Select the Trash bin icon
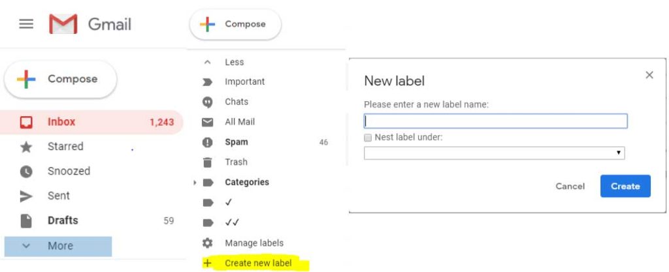Screen dimensions: 669x272 coord(208,162)
